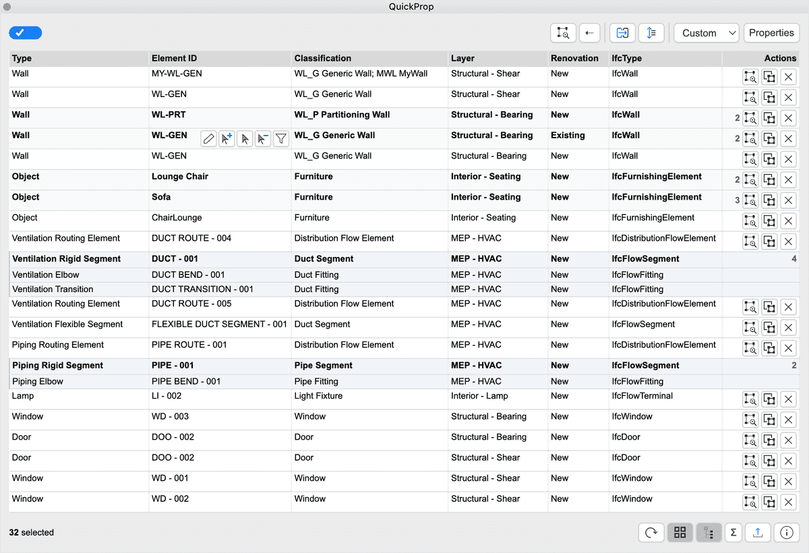809x553 pixels.
Task: Open the Custom dropdown
Action: pos(706,32)
